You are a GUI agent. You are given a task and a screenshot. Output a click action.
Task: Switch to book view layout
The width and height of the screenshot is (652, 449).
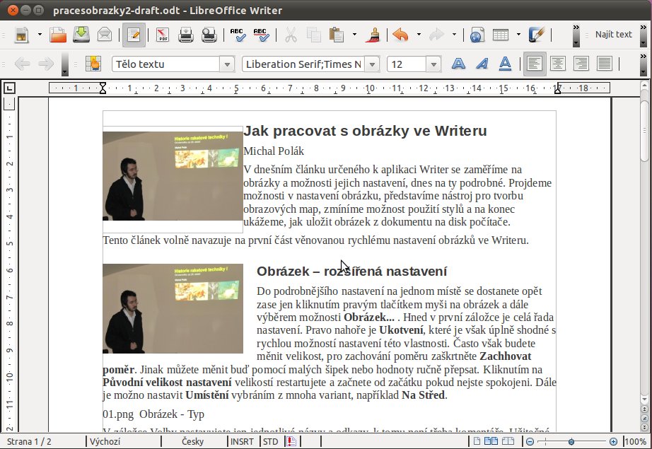(x=508, y=441)
